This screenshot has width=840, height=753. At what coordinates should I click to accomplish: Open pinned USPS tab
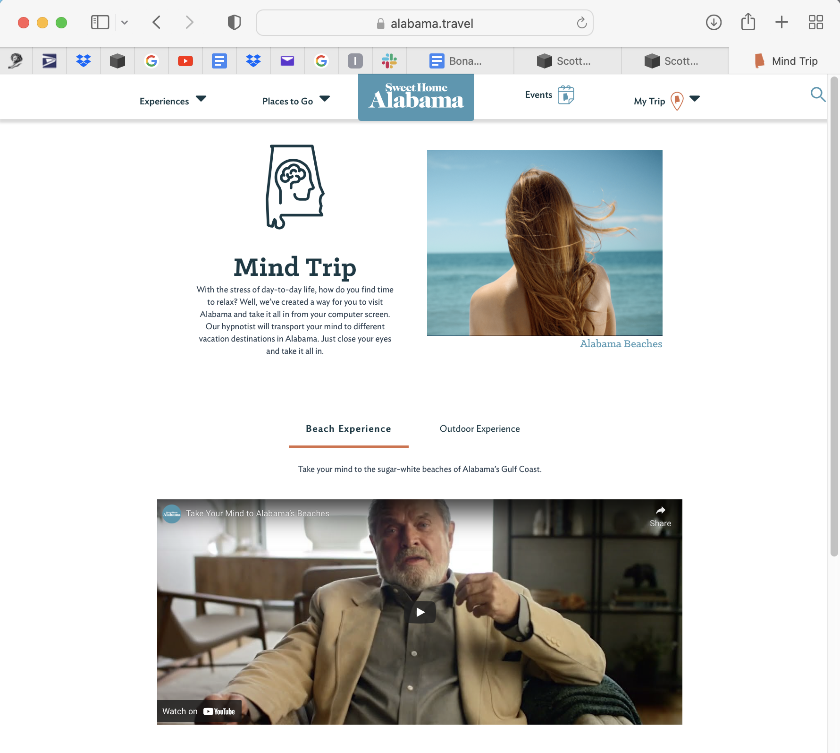point(50,61)
